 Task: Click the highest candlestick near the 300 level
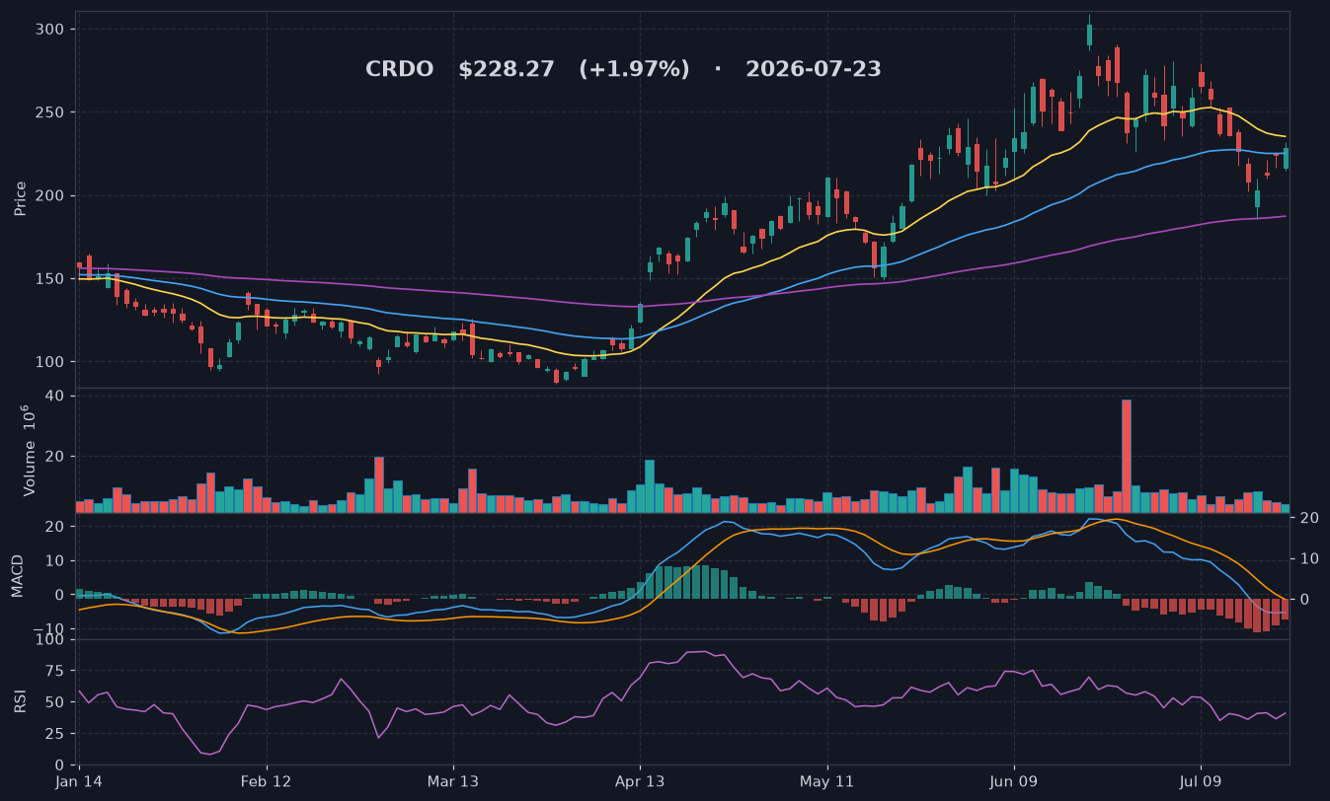pos(1089,35)
